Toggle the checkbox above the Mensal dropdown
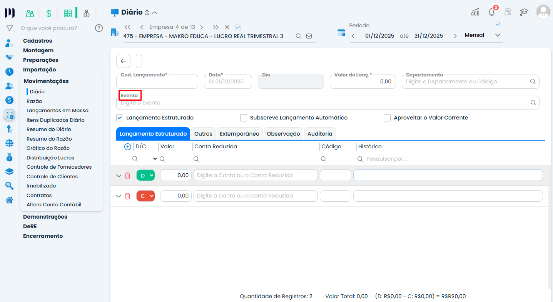The height and width of the screenshot is (302, 553). click(x=498, y=25)
